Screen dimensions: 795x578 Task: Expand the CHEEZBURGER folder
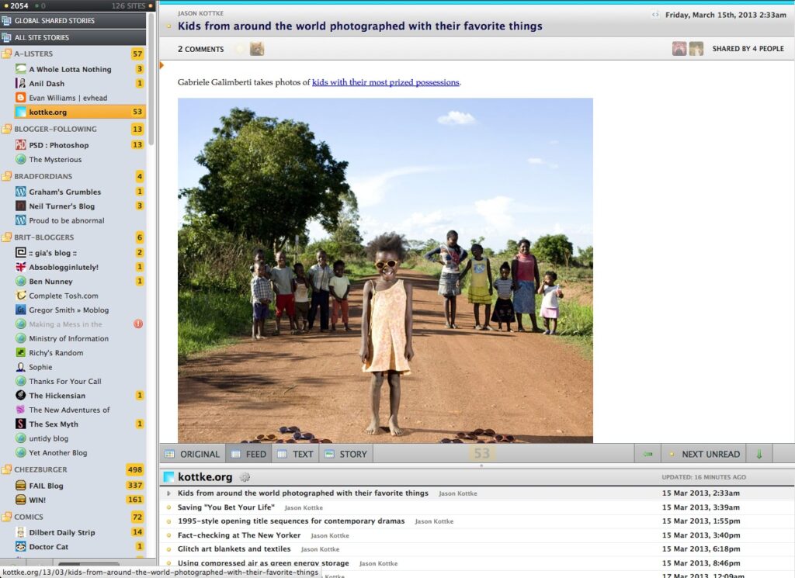(7, 470)
